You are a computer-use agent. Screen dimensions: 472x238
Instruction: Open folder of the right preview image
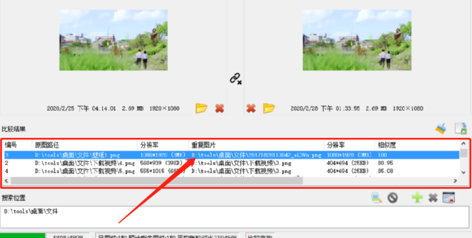point(269,108)
